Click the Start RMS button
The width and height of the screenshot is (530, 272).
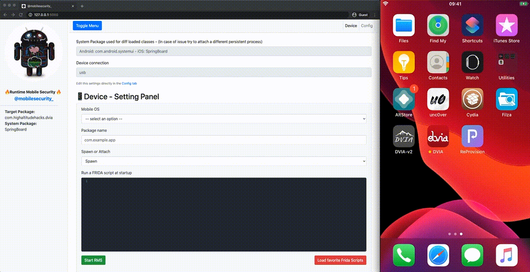93,260
